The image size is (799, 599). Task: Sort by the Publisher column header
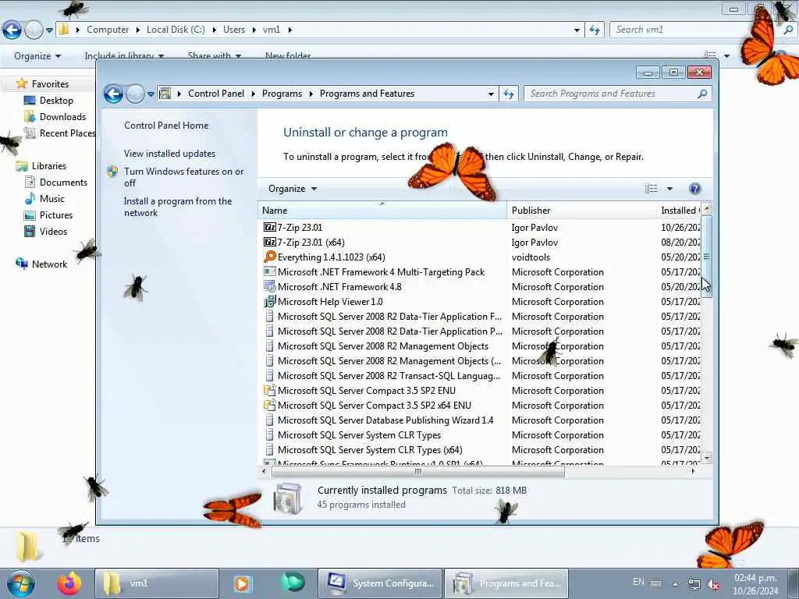point(581,211)
